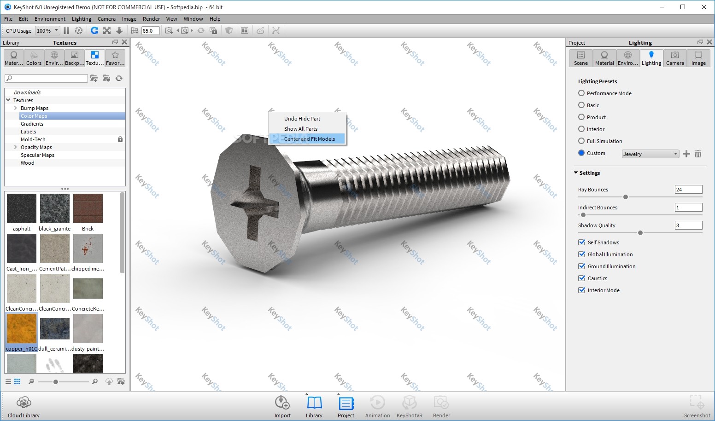Refresh the texture library list
Screen dimensions: 715x421
[x=119, y=78]
